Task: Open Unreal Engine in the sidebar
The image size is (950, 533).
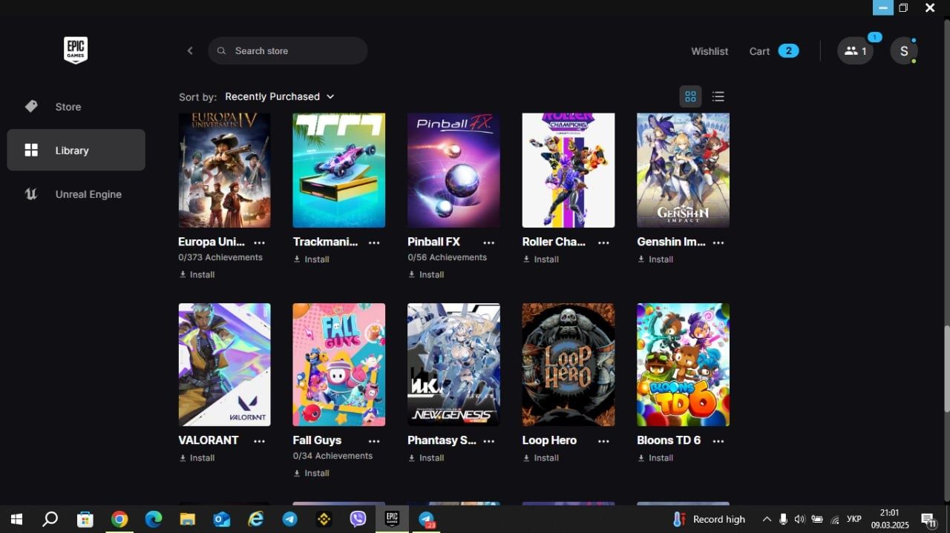Action: click(x=76, y=194)
